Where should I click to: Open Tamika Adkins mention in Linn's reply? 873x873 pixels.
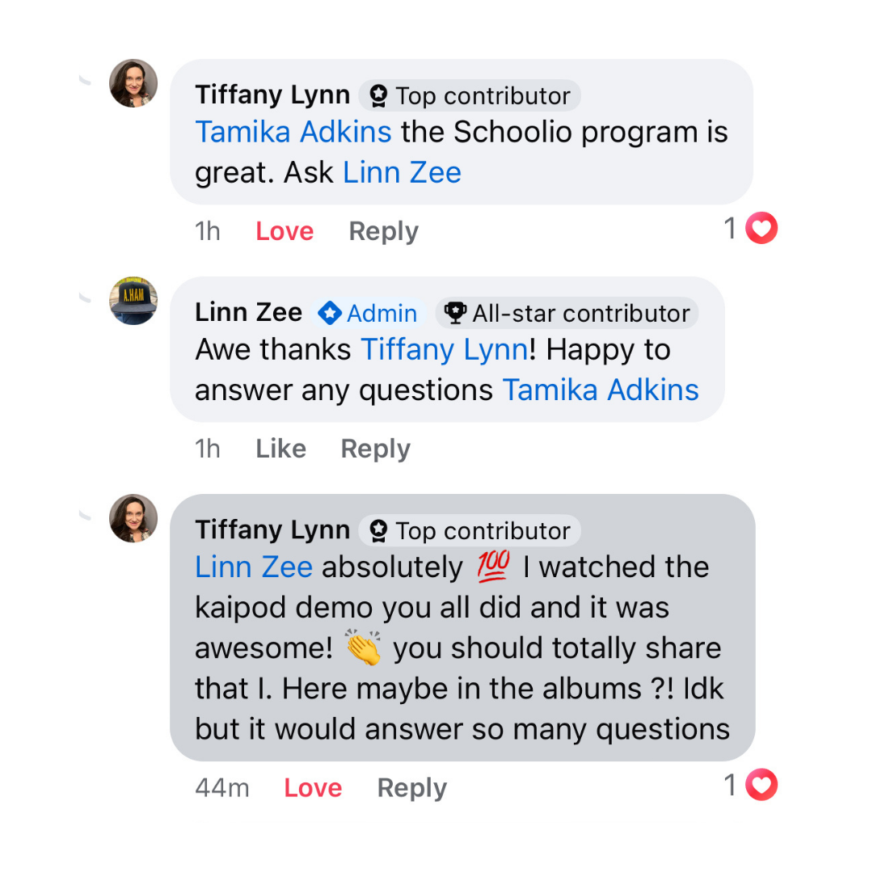point(601,390)
